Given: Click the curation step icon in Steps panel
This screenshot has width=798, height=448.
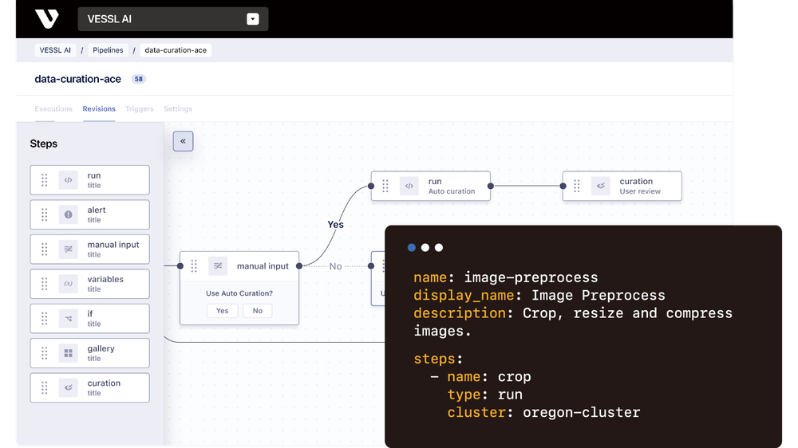Looking at the screenshot, I should pyautogui.click(x=68, y=387).
